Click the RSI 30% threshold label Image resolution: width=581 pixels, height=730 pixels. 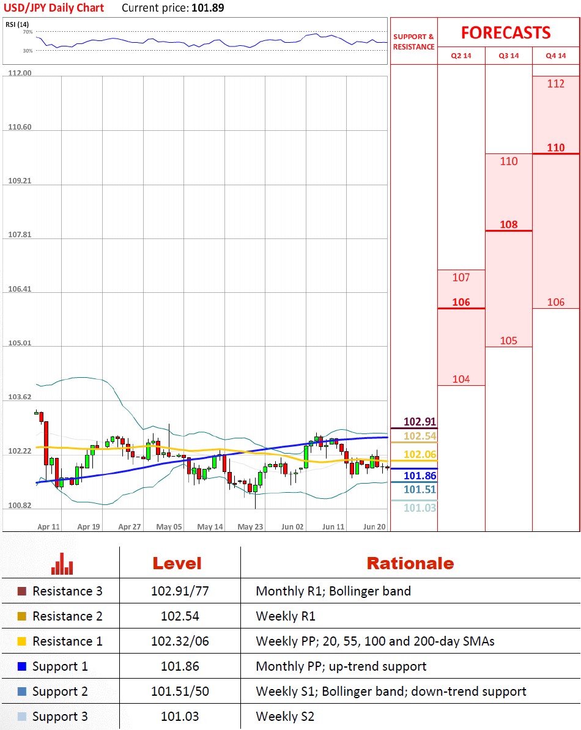tap(28, 51)
